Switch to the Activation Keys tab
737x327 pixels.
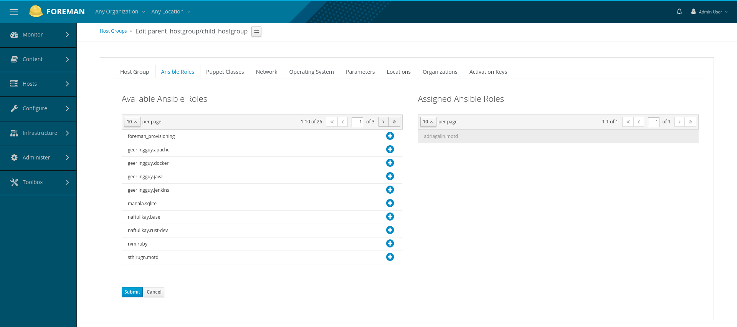pos(488,72)
